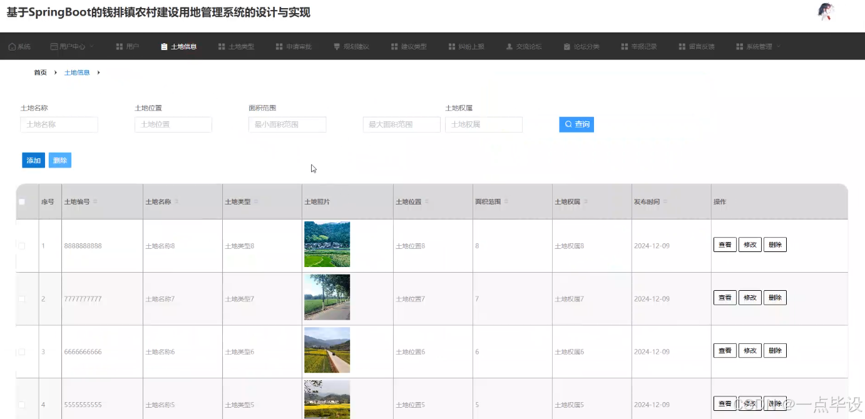Check the row checkbox for 土地名称8
This screenshot has width=865, height=419.
(x=22, y=246)
